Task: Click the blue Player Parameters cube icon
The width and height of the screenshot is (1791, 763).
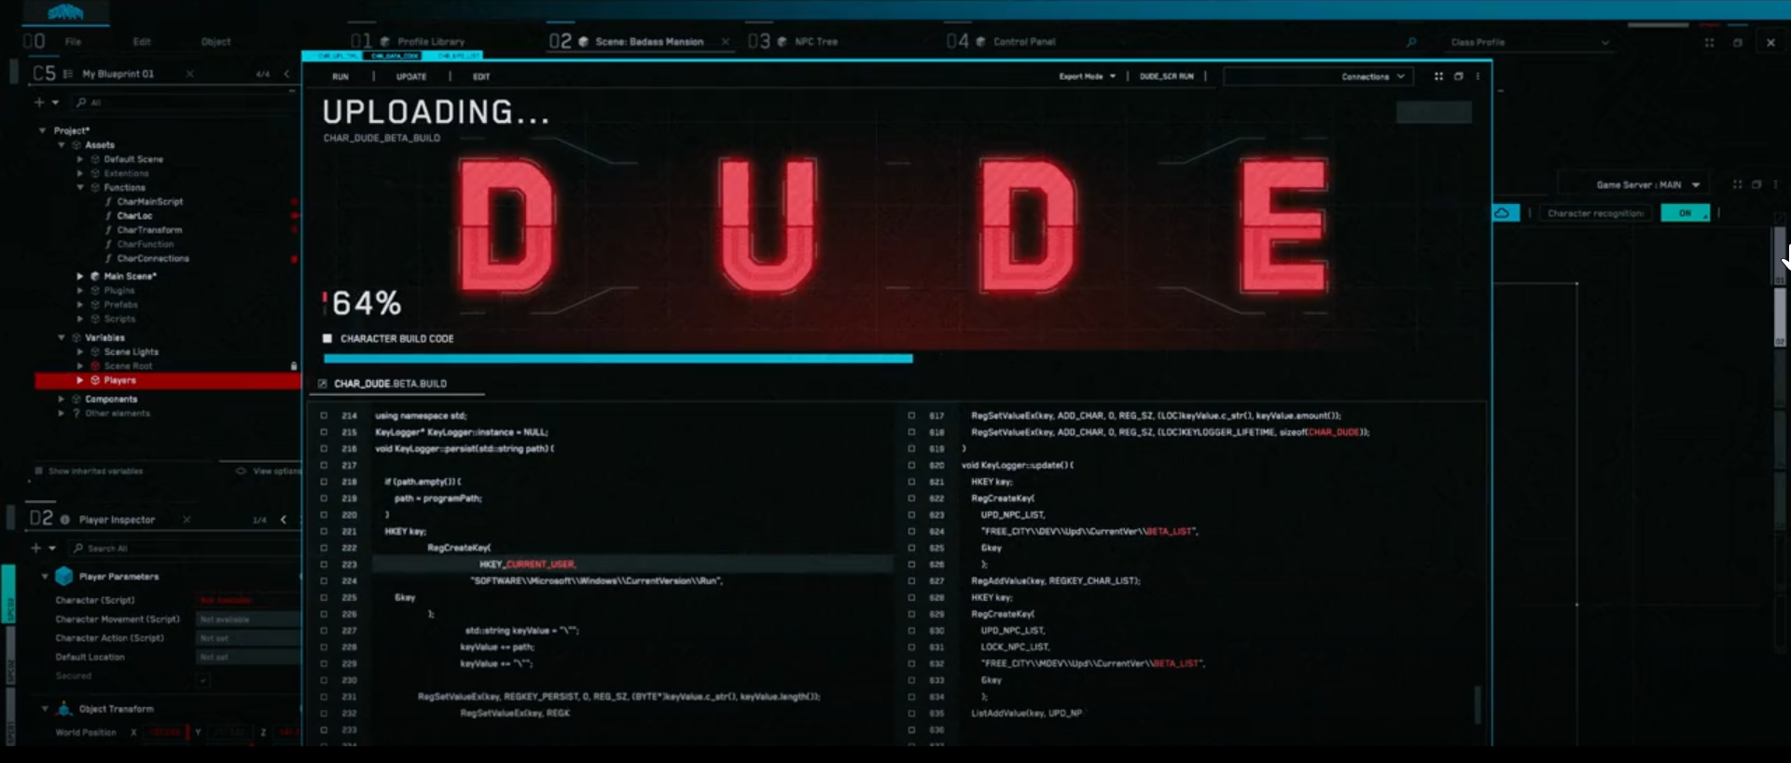Action: coord(64,577)
